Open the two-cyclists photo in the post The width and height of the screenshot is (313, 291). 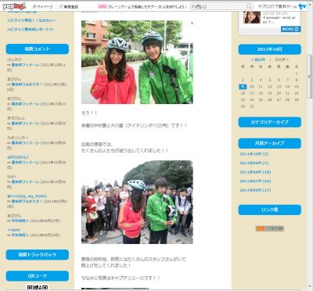pos(137,63)
